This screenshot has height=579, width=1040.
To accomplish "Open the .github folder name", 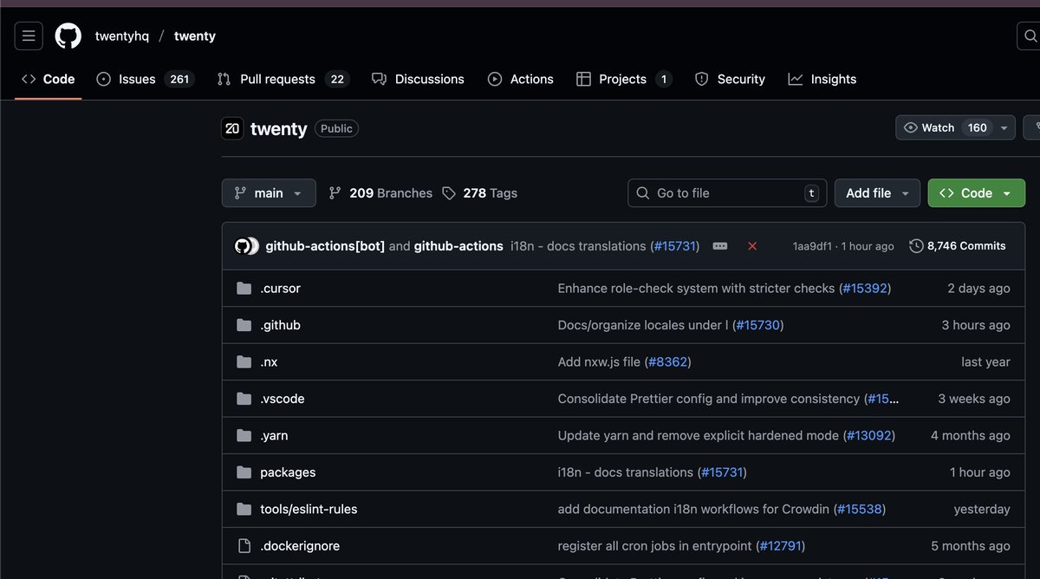I will [x=280, y=325].
